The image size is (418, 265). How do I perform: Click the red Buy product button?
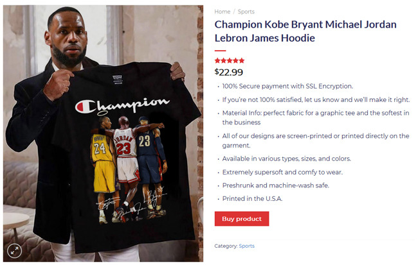point(242,219)
